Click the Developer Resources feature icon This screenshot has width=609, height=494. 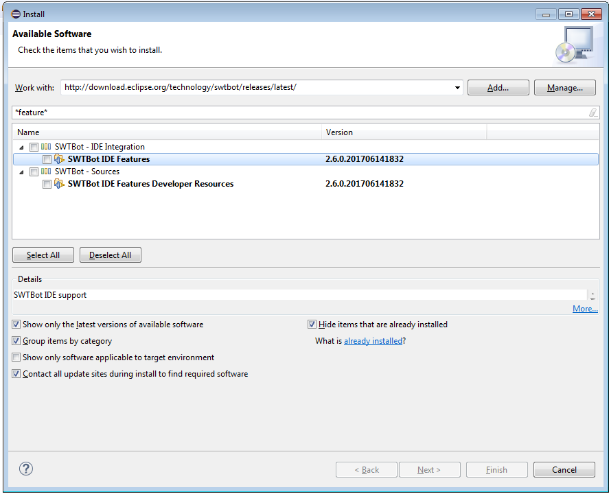59,184
